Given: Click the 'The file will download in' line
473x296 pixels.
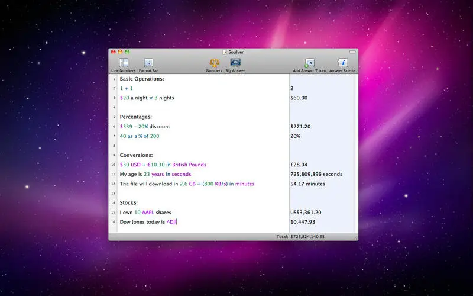Looking at the screenshot, I should pyautogui.click(x=187, y=184).
